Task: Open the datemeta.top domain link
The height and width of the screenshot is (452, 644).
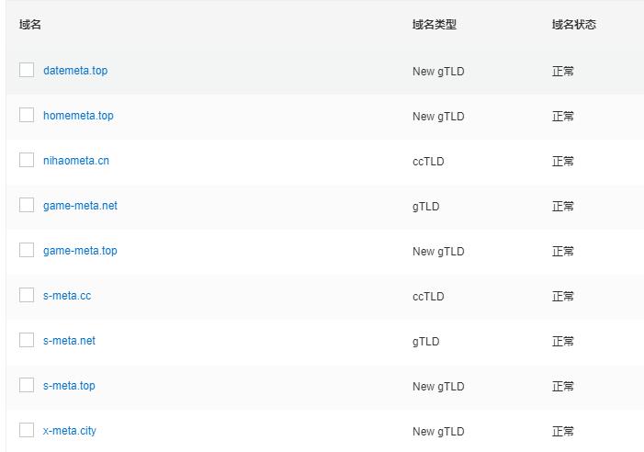Action: pos(75,71)
